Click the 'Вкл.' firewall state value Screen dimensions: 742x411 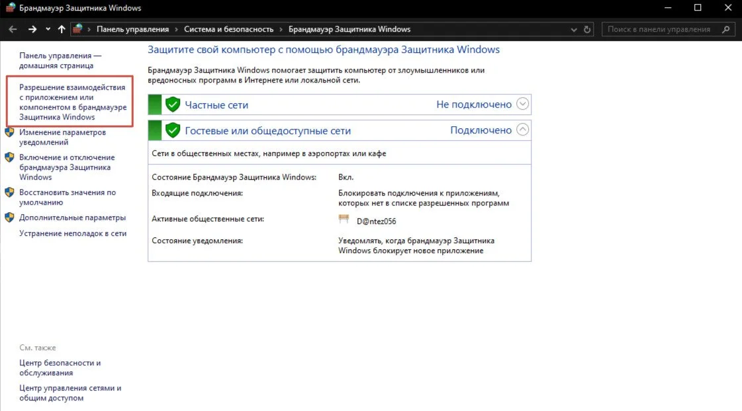[x=346, y=177]
